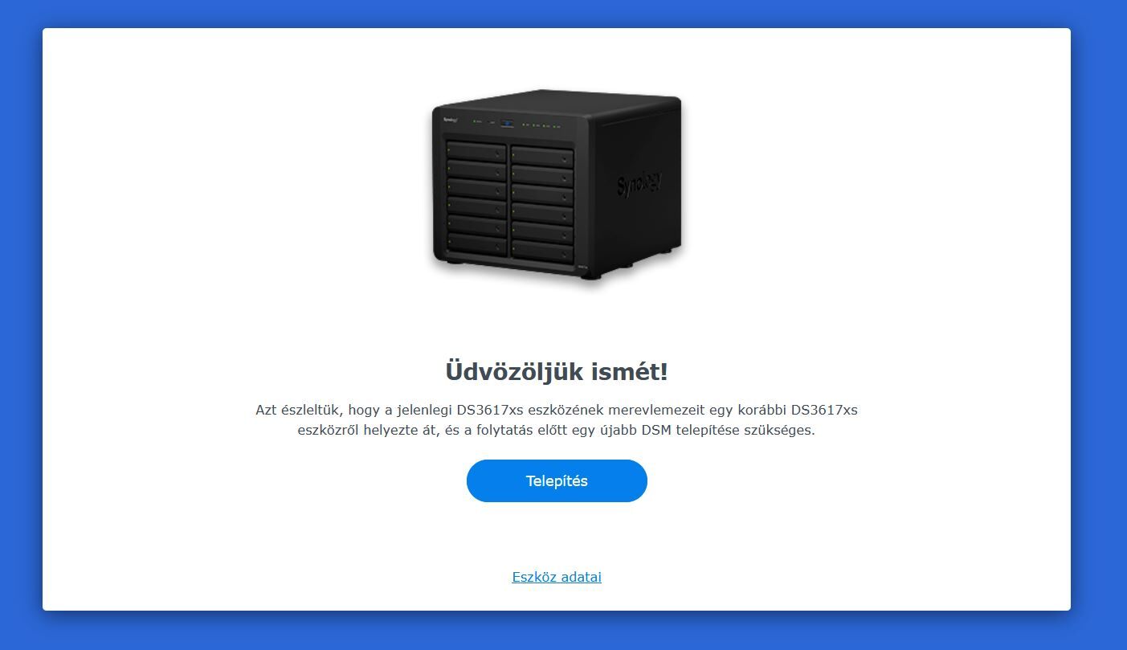1127x650 pixels.
Task: Click the DS3617xs NAS product image
Action: 557,184
